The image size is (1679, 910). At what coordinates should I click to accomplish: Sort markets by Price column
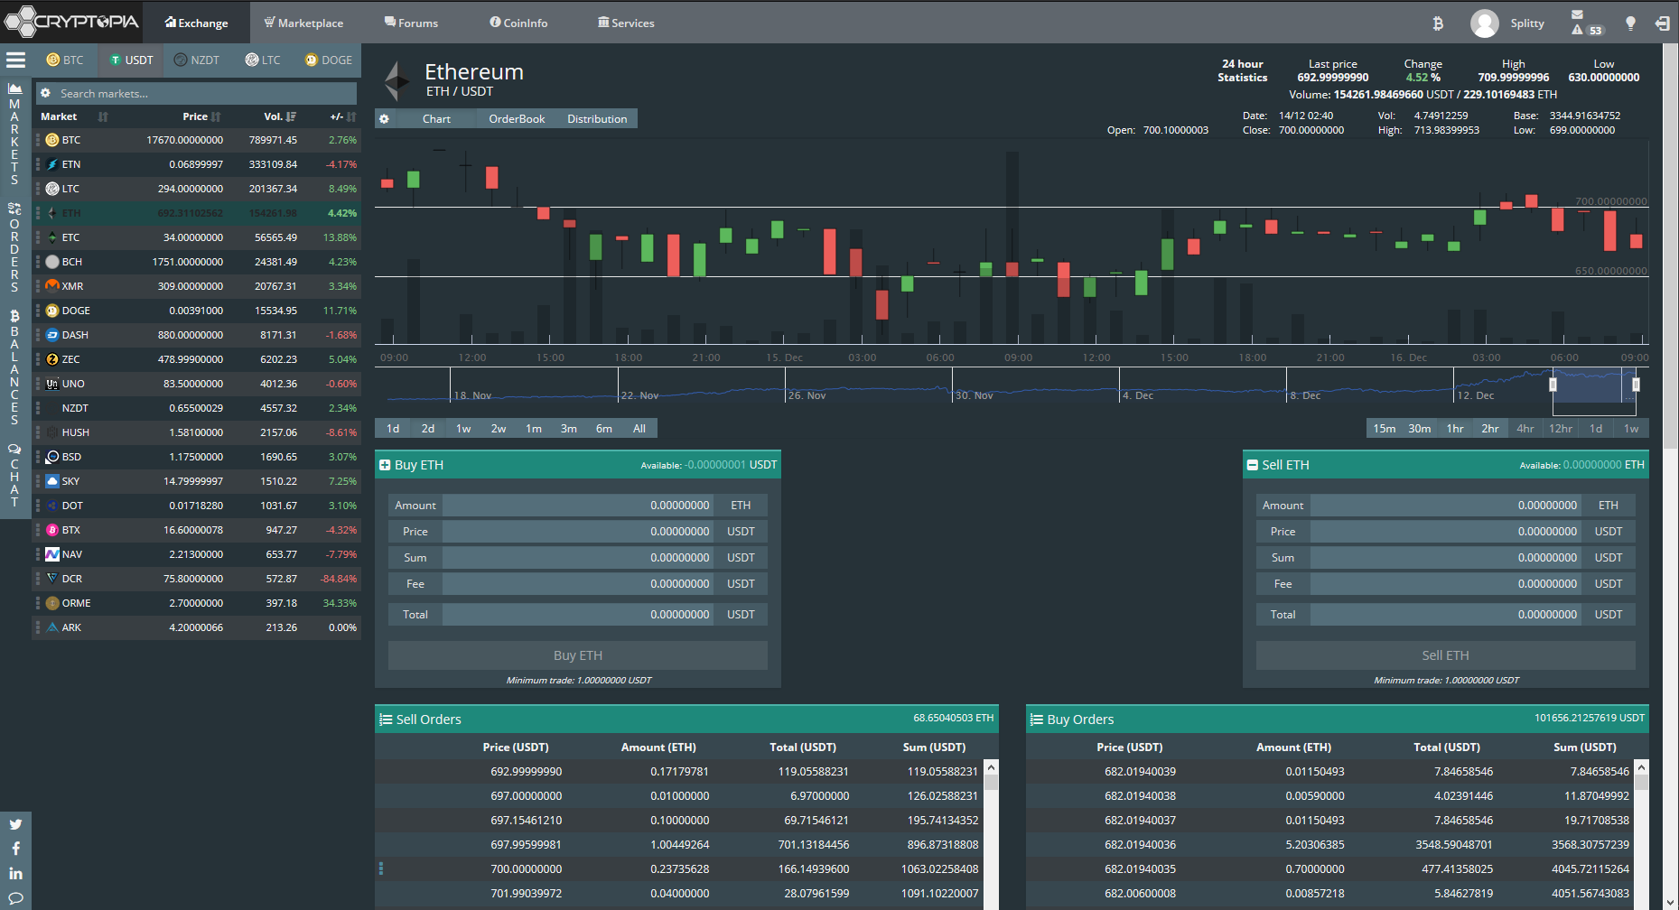point(201,116)
